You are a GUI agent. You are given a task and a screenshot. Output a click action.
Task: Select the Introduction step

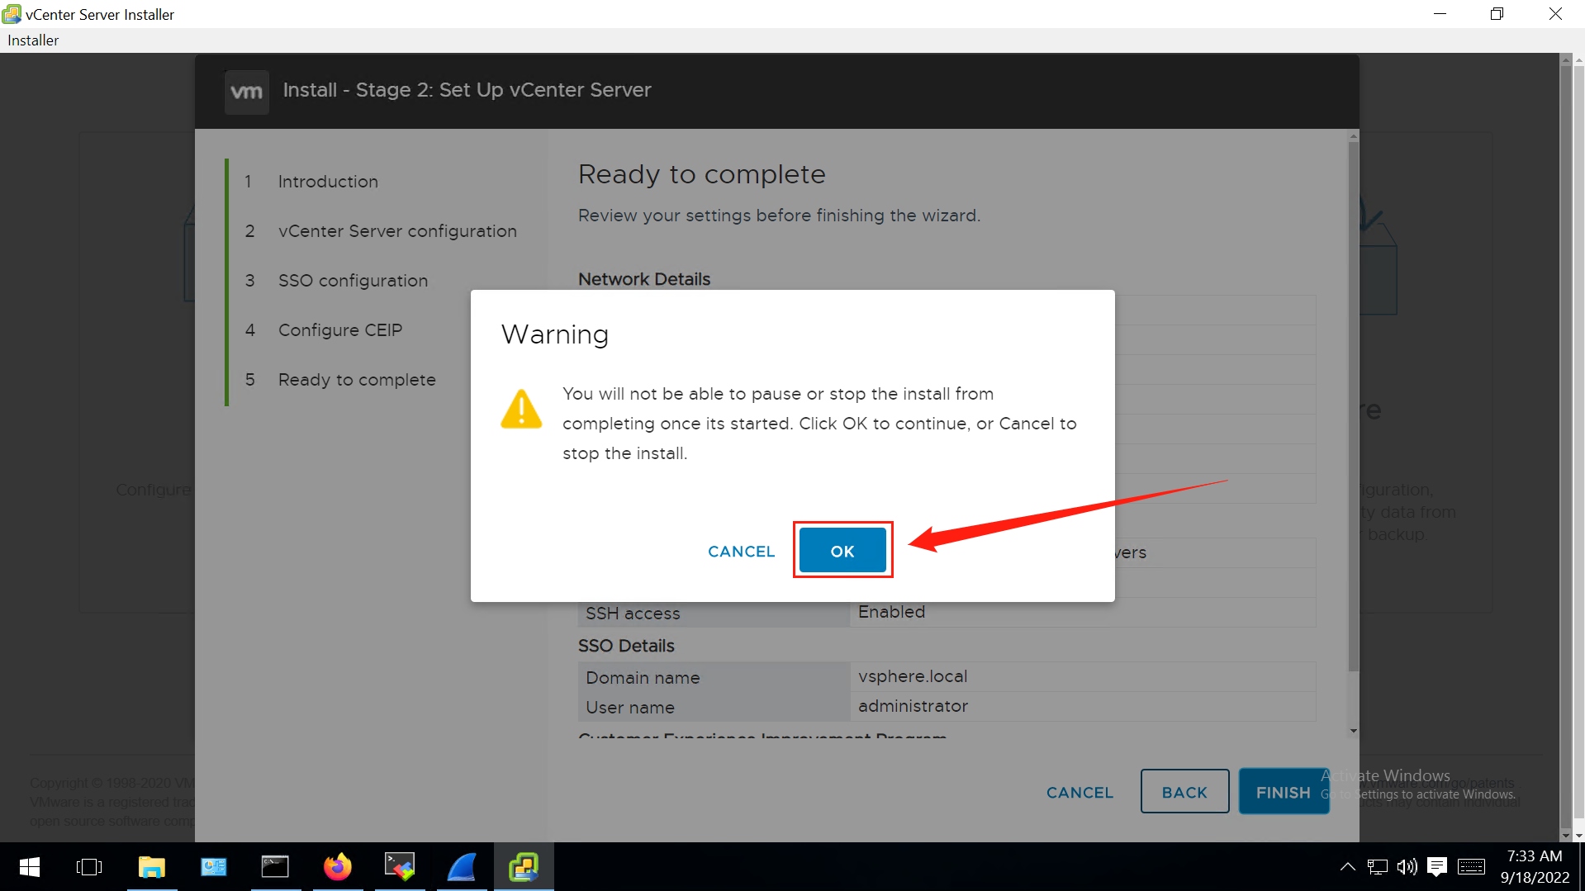click(x=328, y=182)
